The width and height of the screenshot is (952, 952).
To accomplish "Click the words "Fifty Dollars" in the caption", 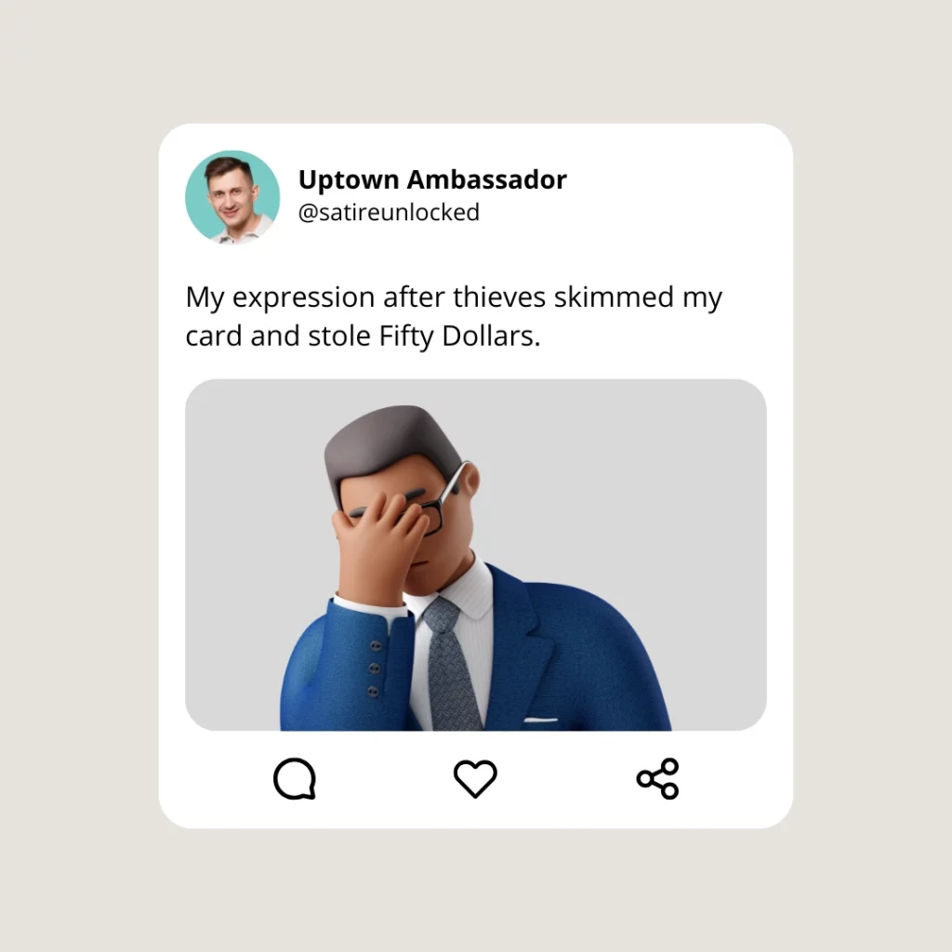I will [457, 336].
